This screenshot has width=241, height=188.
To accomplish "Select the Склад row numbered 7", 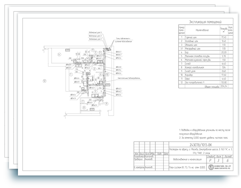I will point(206,64).
